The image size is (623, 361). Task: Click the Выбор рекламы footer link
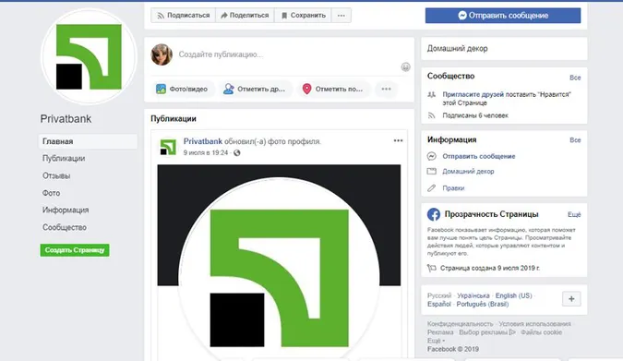(487, 332)
